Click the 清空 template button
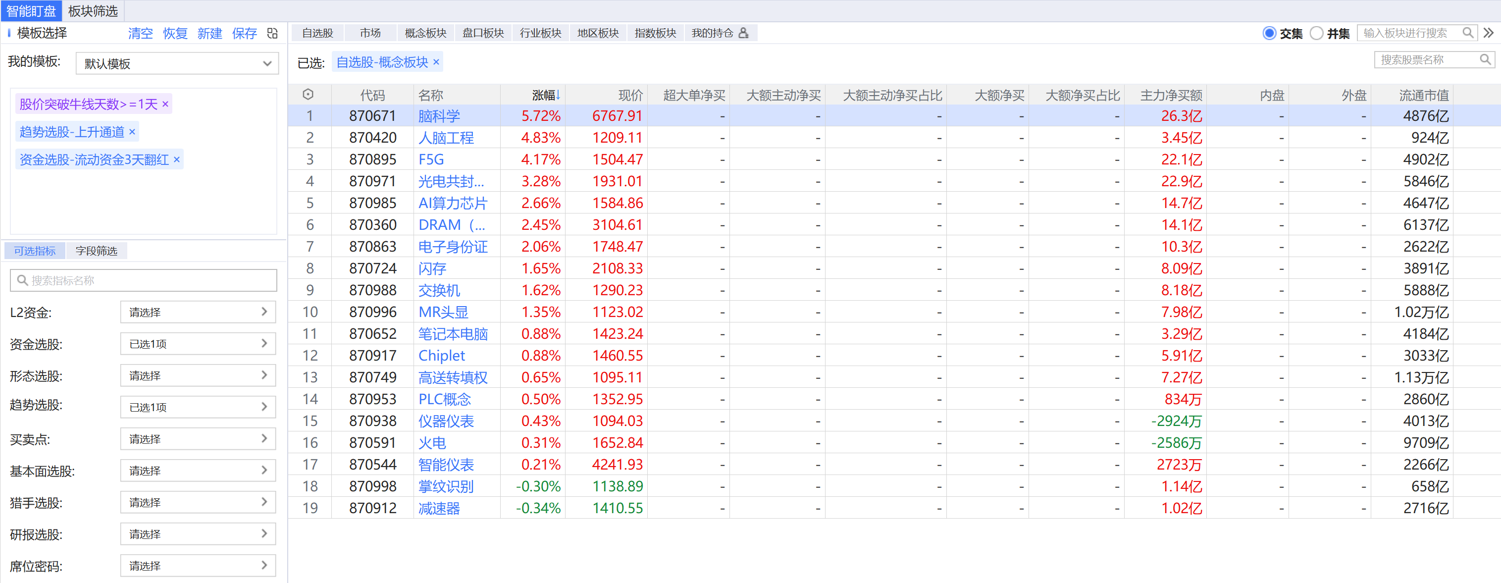Image resolution: width=1501 pixels, height=583 pixels. 141,33
